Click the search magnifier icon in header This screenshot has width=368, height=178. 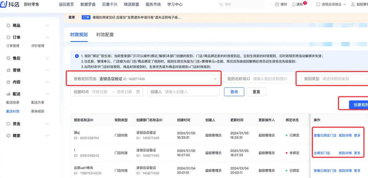click(221, 4)
